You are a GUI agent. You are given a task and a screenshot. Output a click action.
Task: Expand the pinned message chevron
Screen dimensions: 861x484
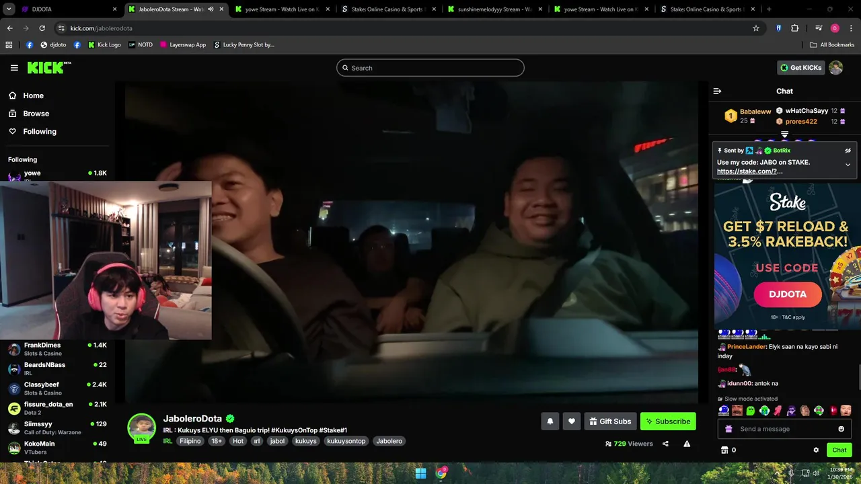point(848,165)
